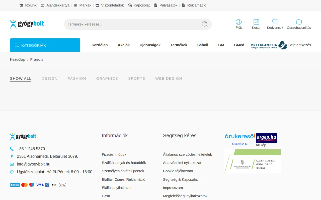
Task: Click the footer location pin icon
Action: (x=12, y=156)
